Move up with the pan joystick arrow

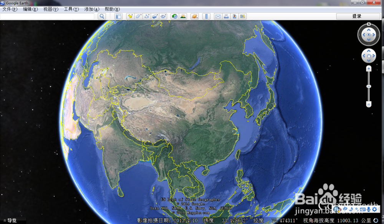click(x=369, y=51)
